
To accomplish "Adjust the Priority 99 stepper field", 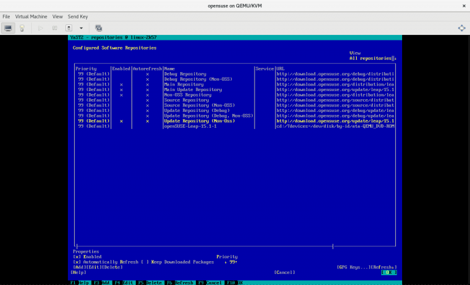I will 231,262.
